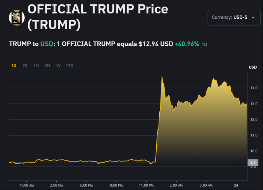Select the 1D chart range

coord(14,66)
